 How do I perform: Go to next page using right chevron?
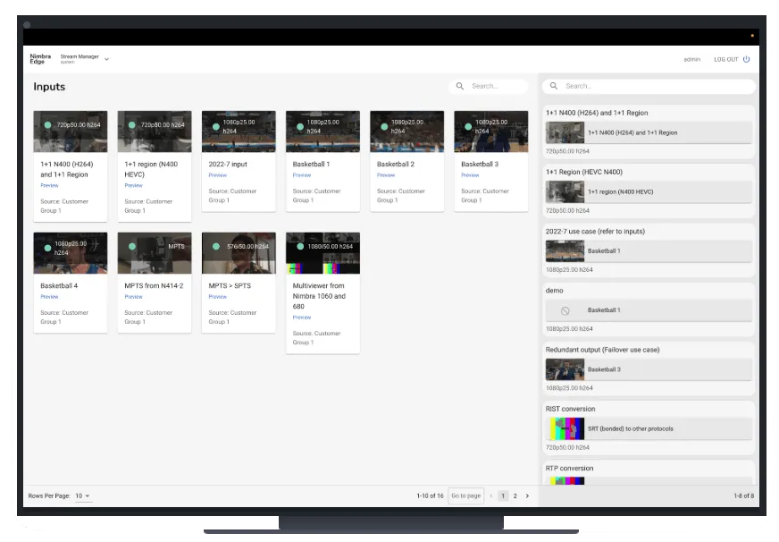coord(527,495)
